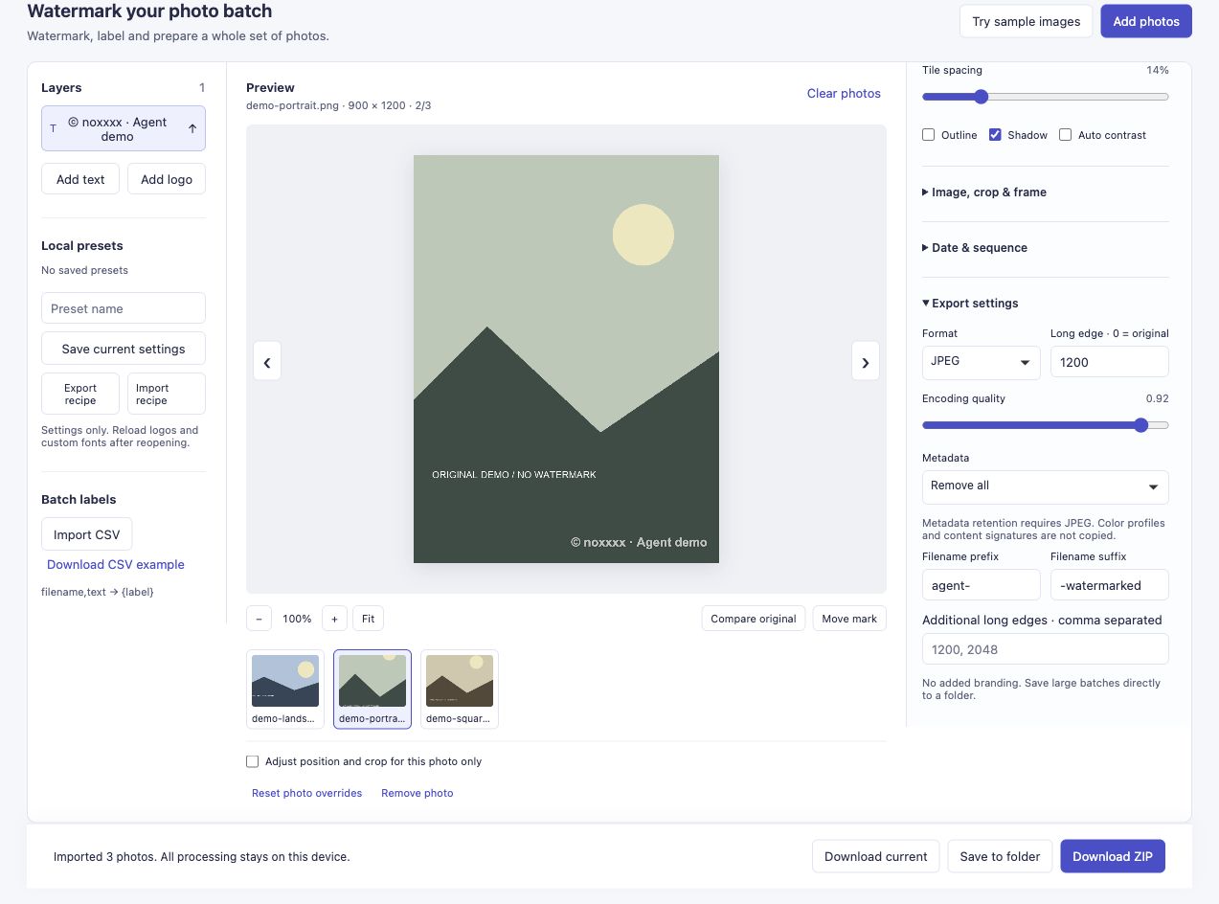Disable the Shadow checkbox
1219x904 pixels.
995,135
